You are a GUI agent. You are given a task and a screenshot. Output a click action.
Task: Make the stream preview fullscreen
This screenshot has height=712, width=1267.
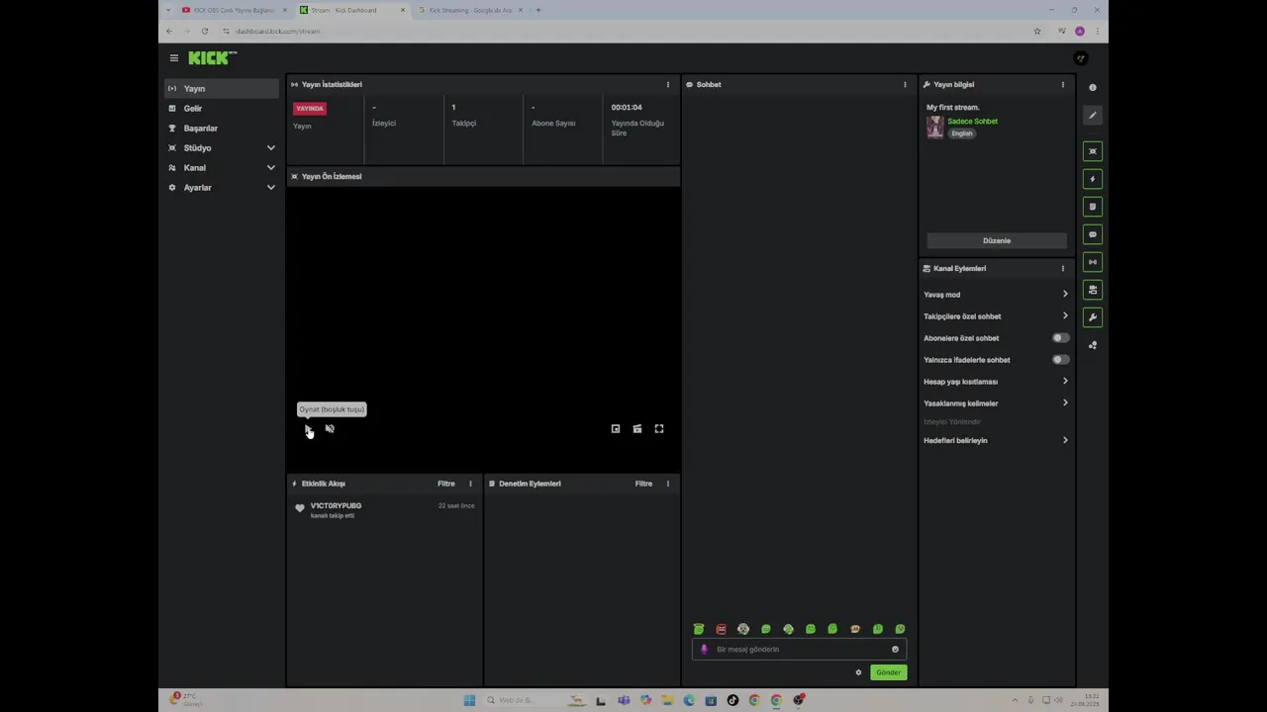(659, 429)
